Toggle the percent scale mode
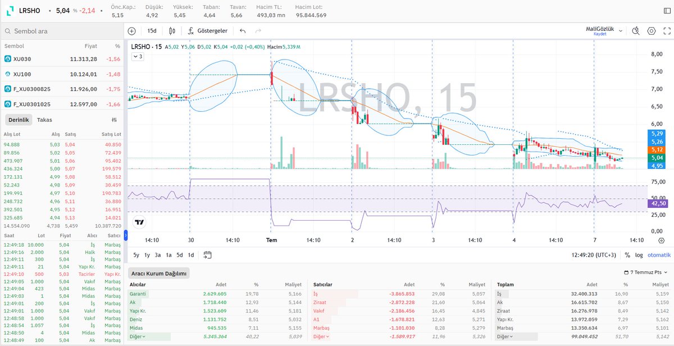Viewport: 674px width, 346px height. click(627, 255)
